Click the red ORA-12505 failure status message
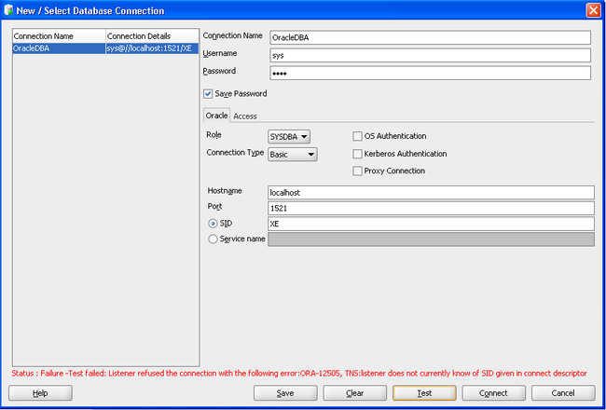 pos(299,374)
